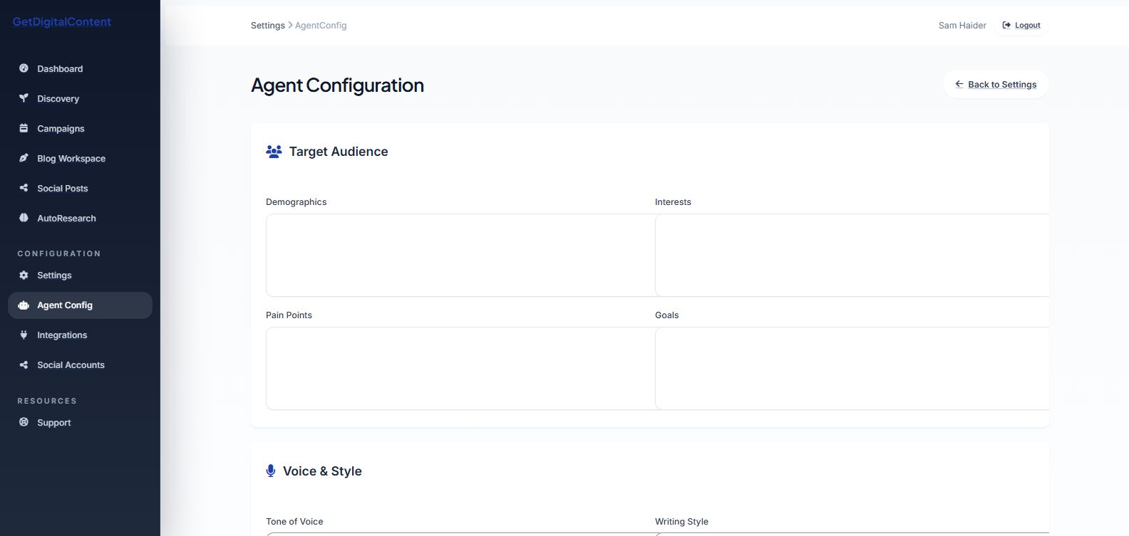Click the Integrations plug icon
Image resolution: width=1129 pixels, height=536 pixels.
coord(24,335)
